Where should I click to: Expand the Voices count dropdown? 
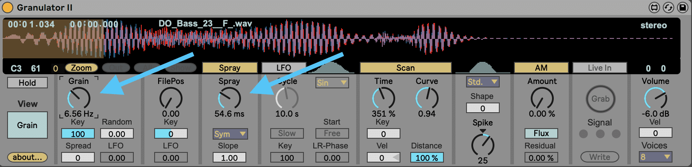[656, 157]
